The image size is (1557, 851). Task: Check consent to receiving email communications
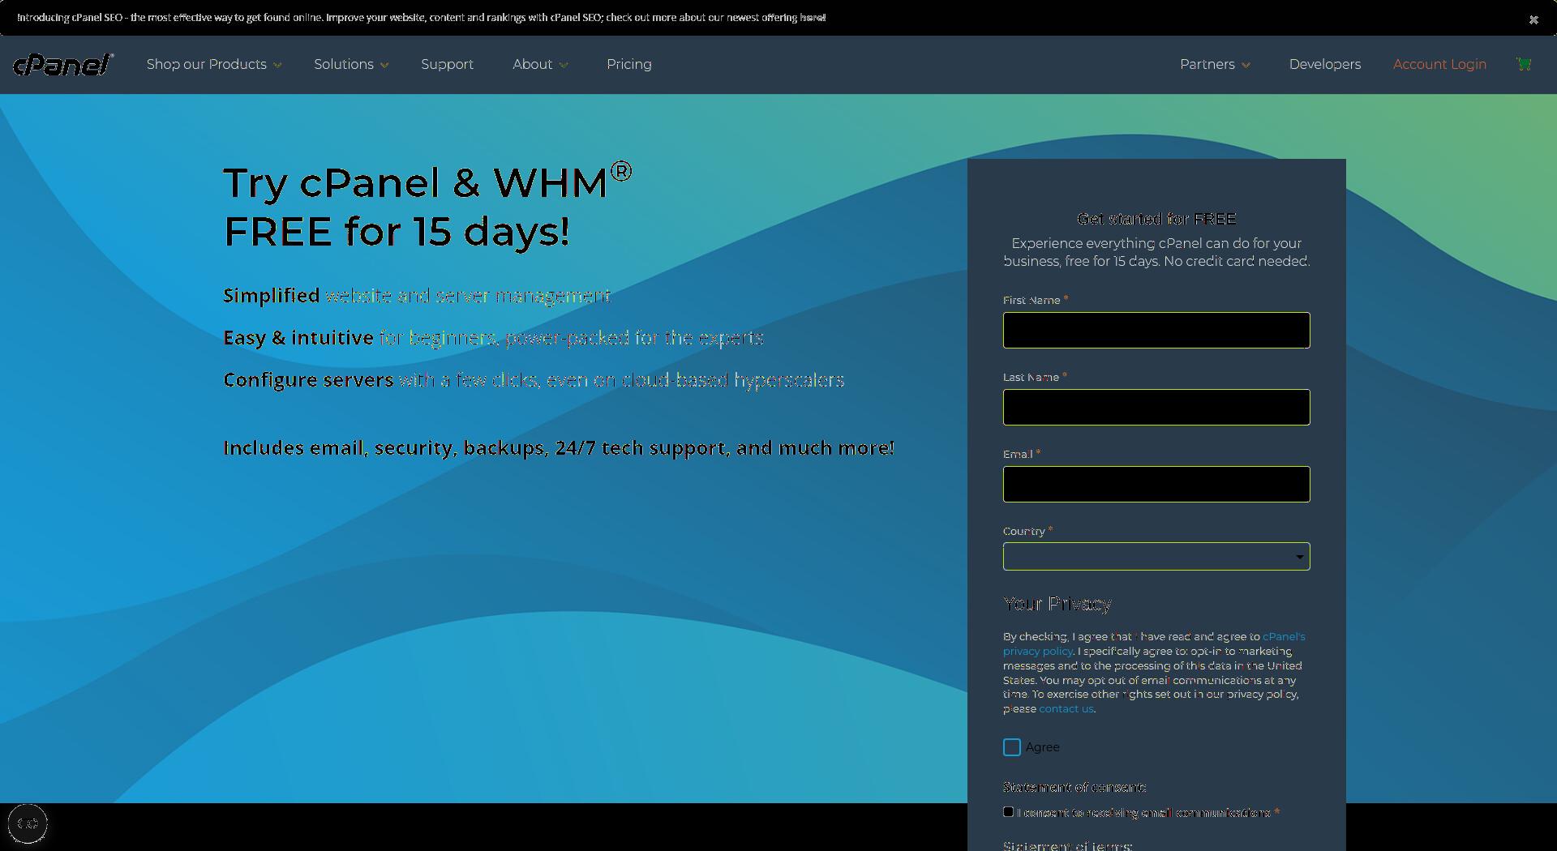(1008, 811)
